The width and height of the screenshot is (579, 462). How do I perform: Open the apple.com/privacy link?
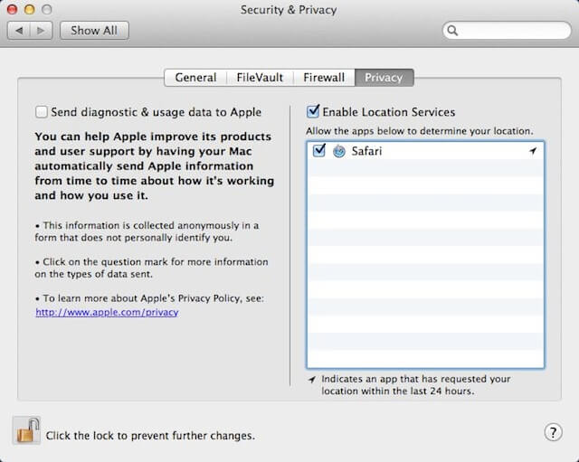(x=107, y=312)
